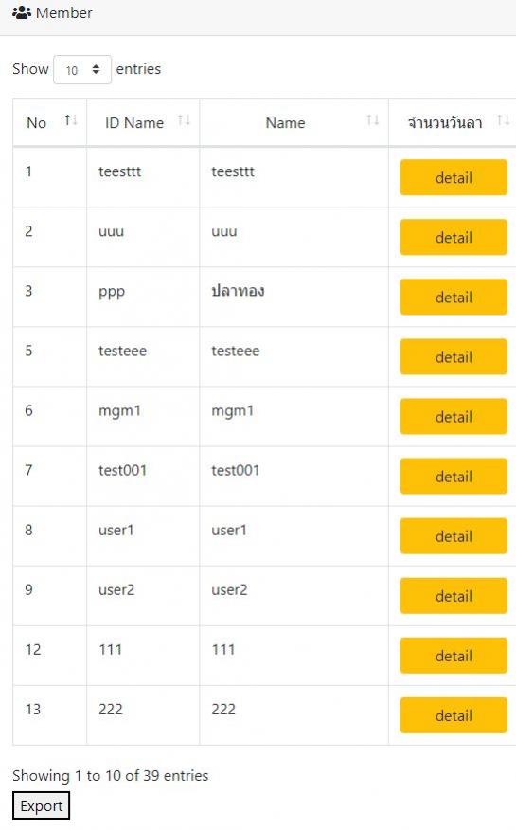Open detail for 222 row
516x830 pixels.
[x=454, y=715]
